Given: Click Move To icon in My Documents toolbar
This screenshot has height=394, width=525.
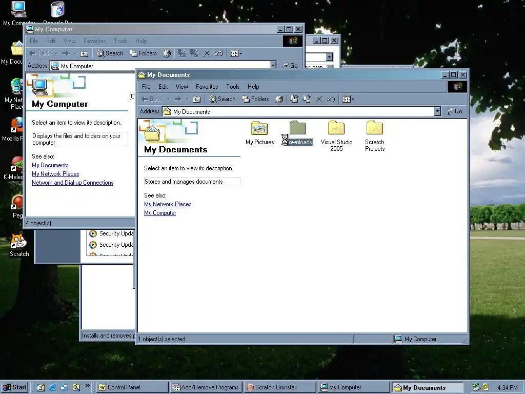Looking at the screenshot, I should pos(294,99).
